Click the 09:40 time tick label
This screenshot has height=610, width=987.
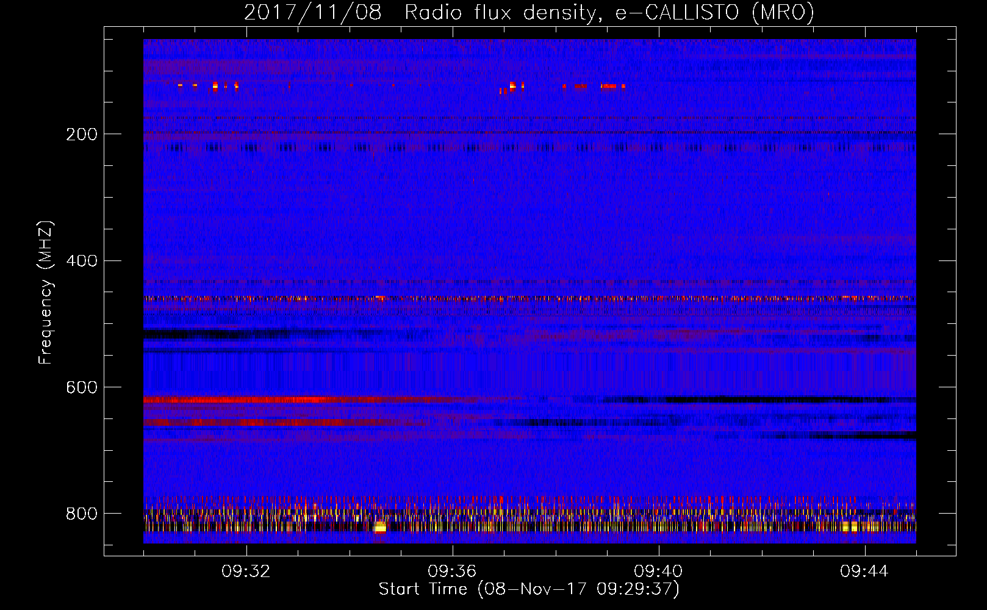658,572
